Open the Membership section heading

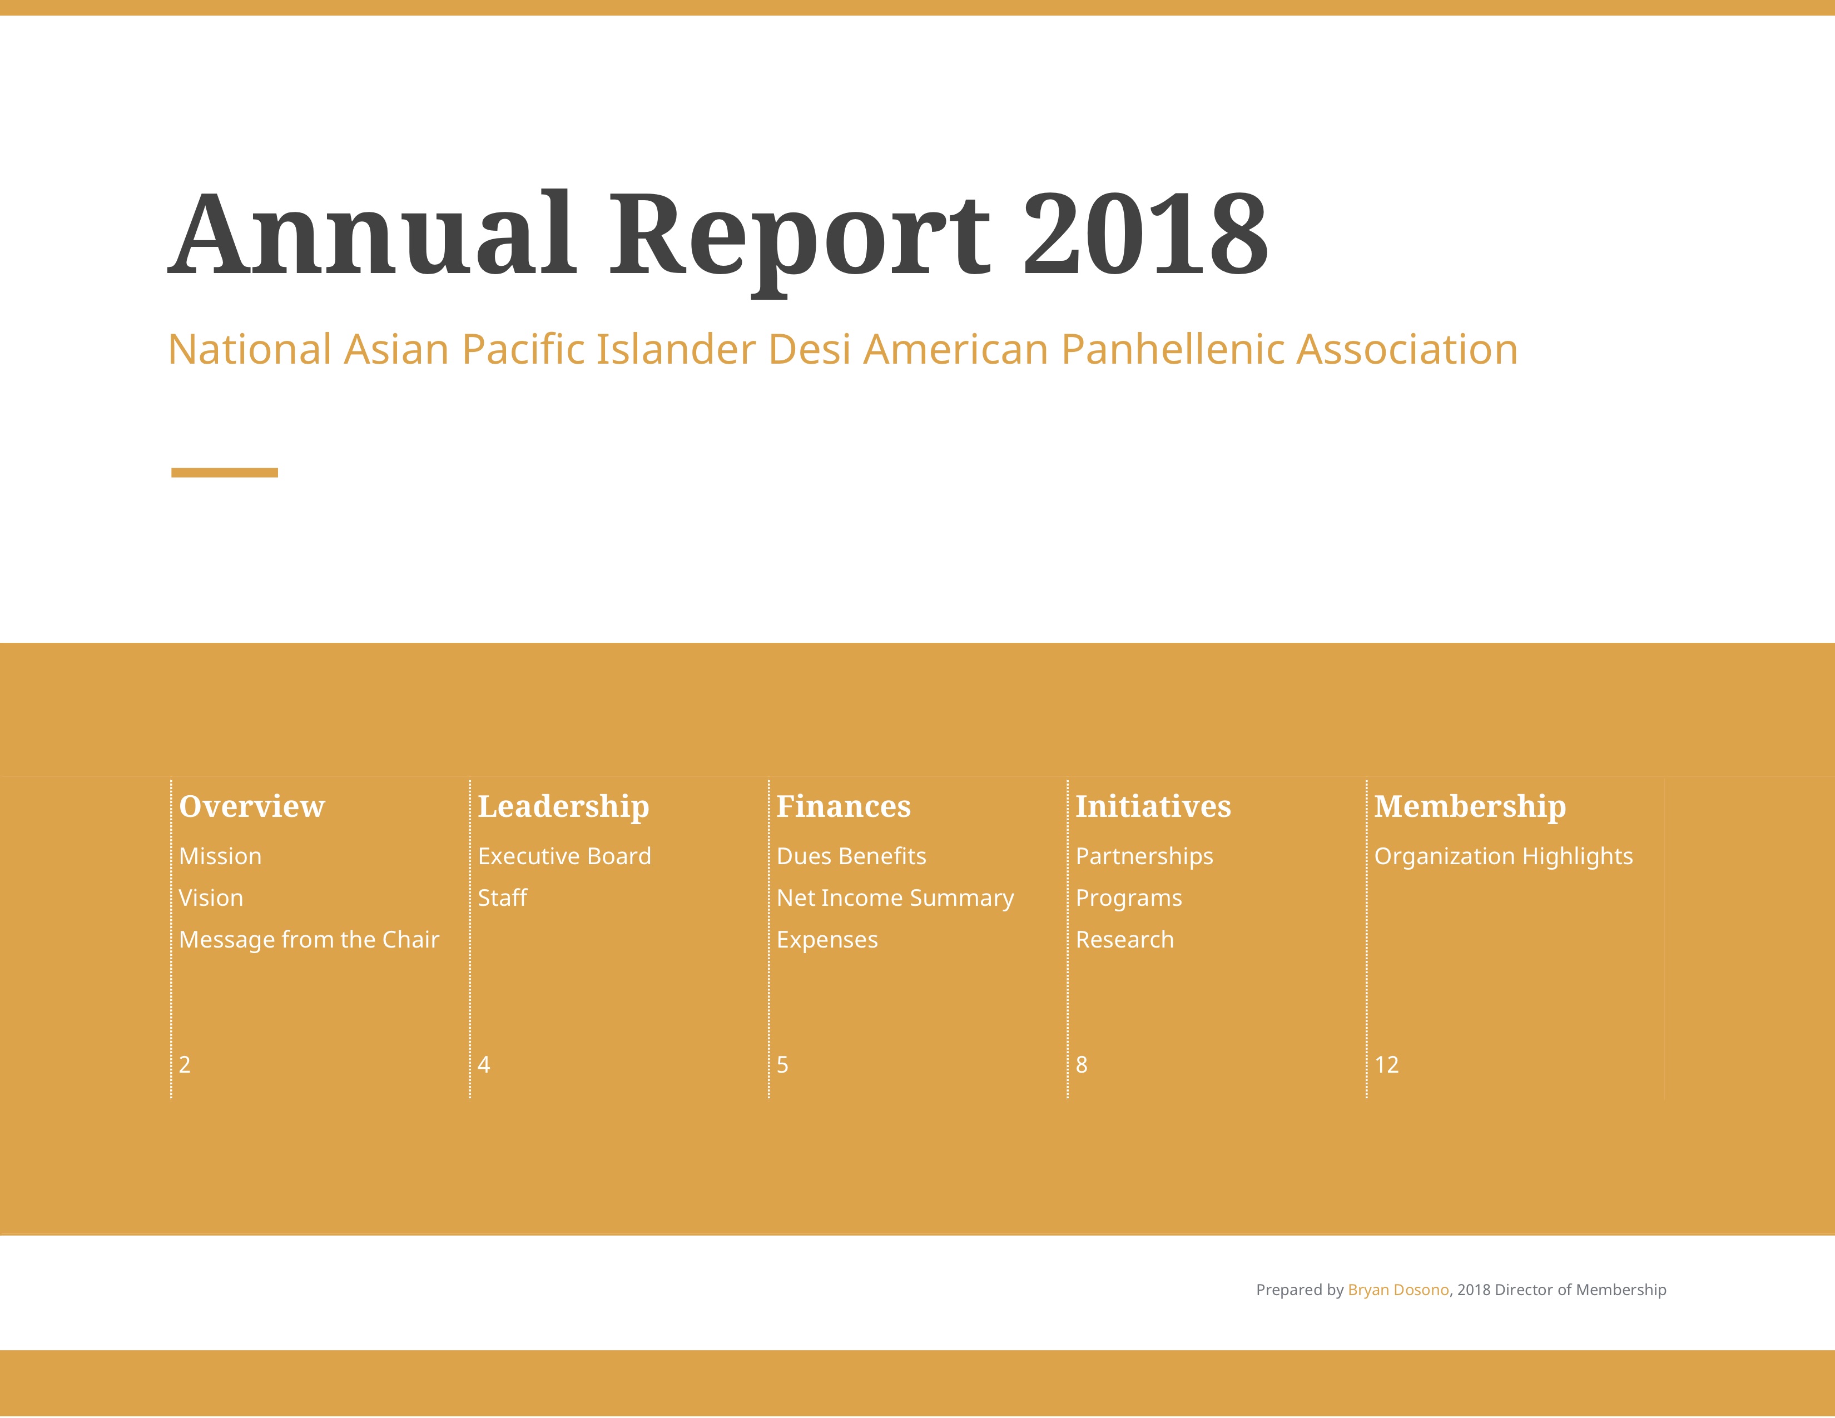tap(1470, 806)
